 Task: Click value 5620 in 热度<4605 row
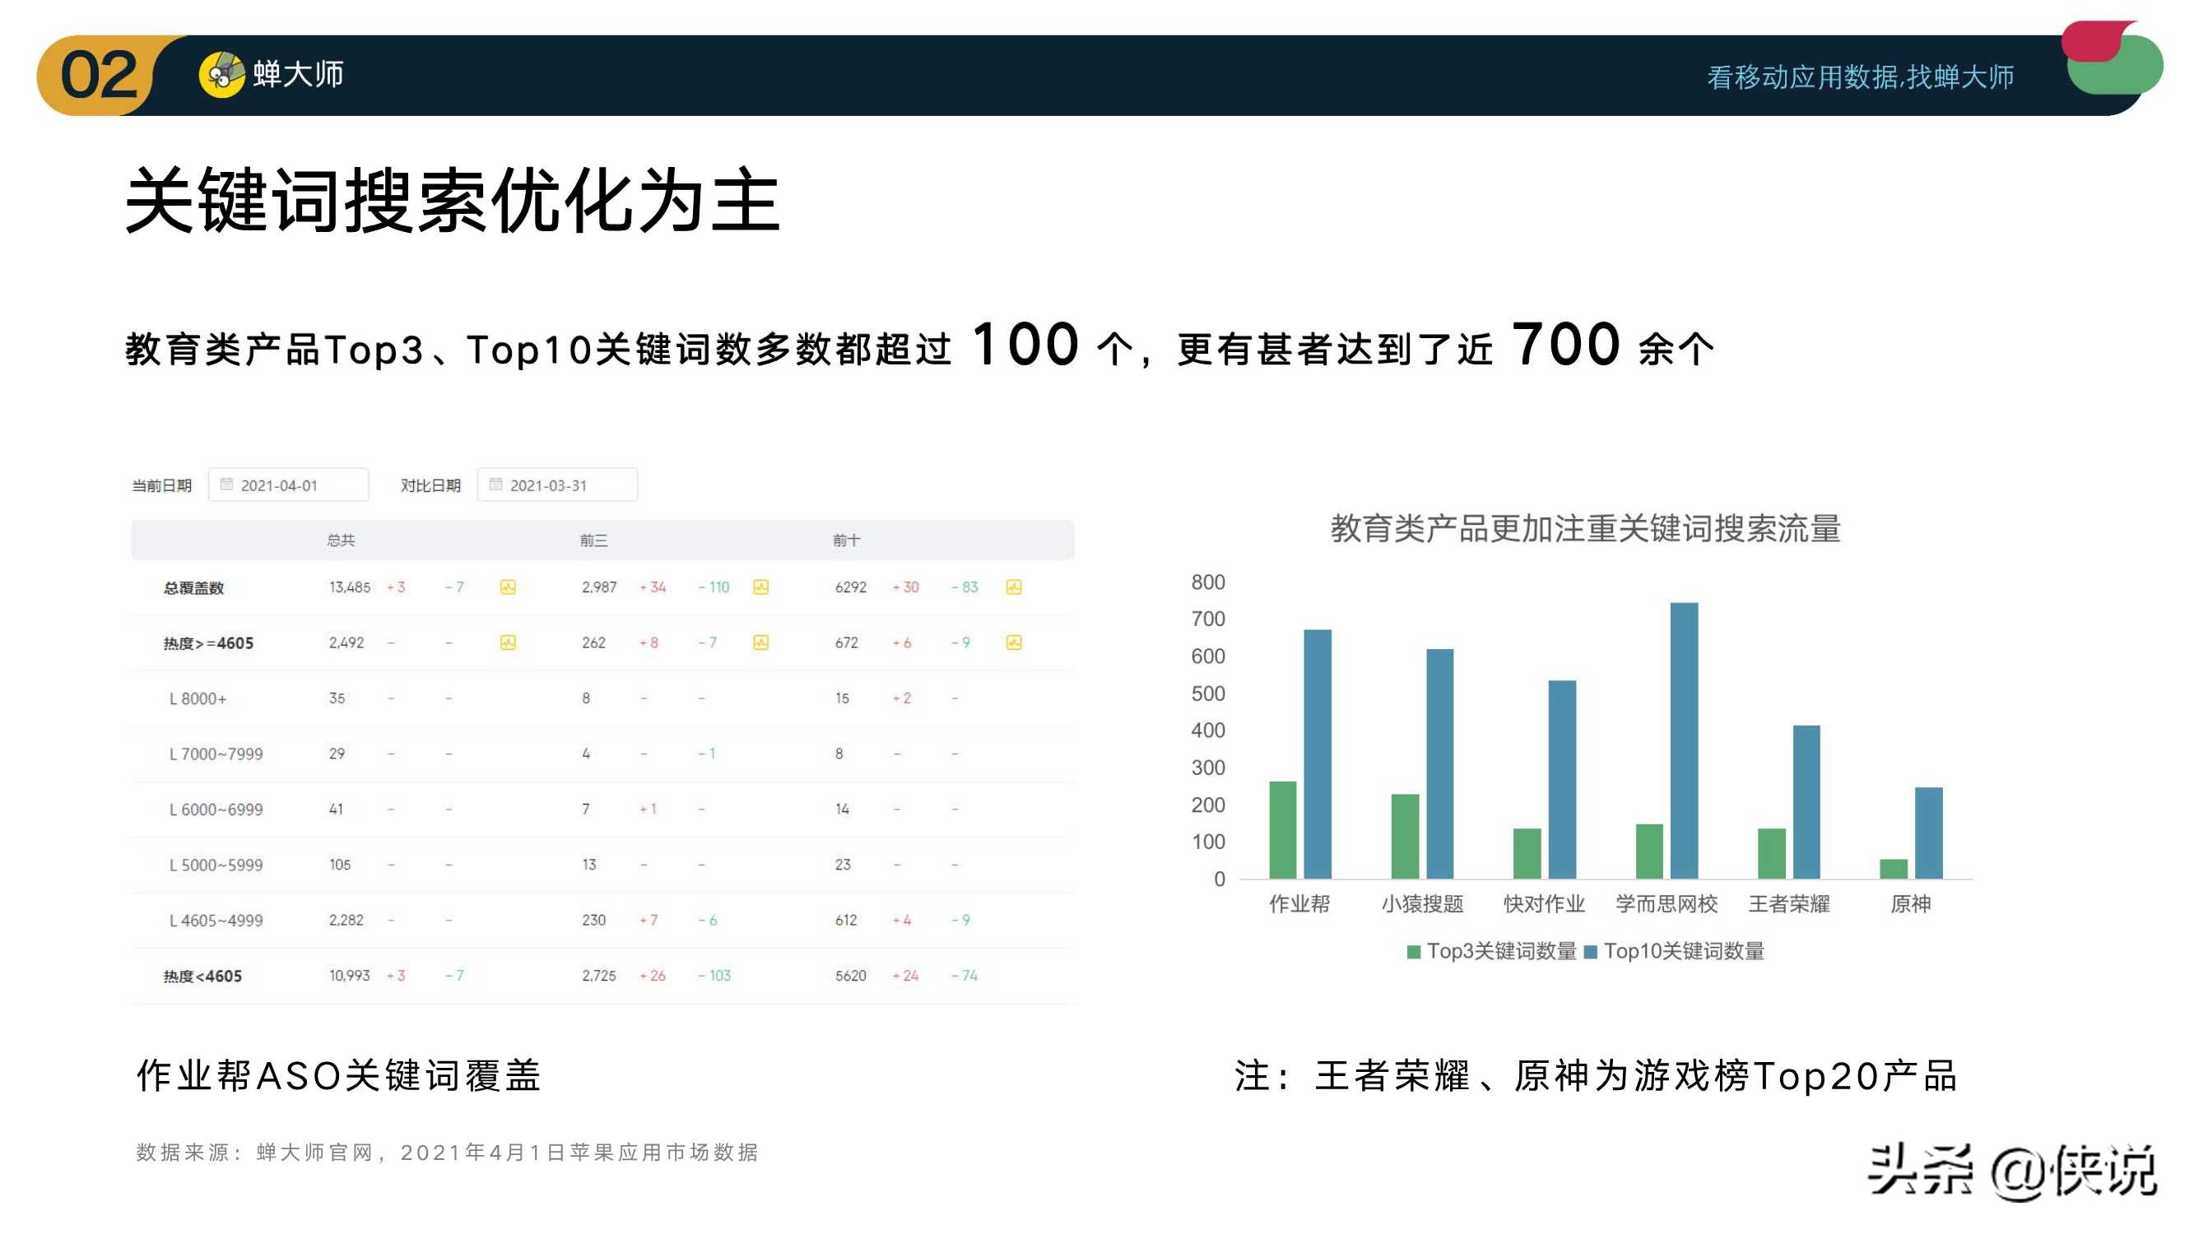point(851,975)
